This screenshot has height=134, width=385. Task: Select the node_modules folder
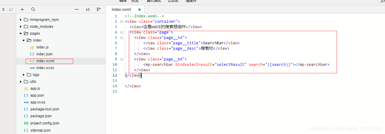pos(42,27)
